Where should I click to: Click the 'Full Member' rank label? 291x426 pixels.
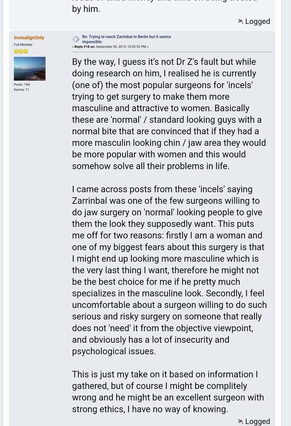pyautogui.click(x=23, y=45)
